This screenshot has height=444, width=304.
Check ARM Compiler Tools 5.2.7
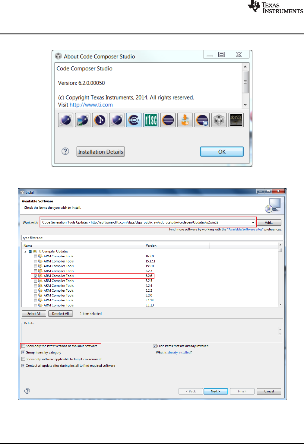[35, 271]
